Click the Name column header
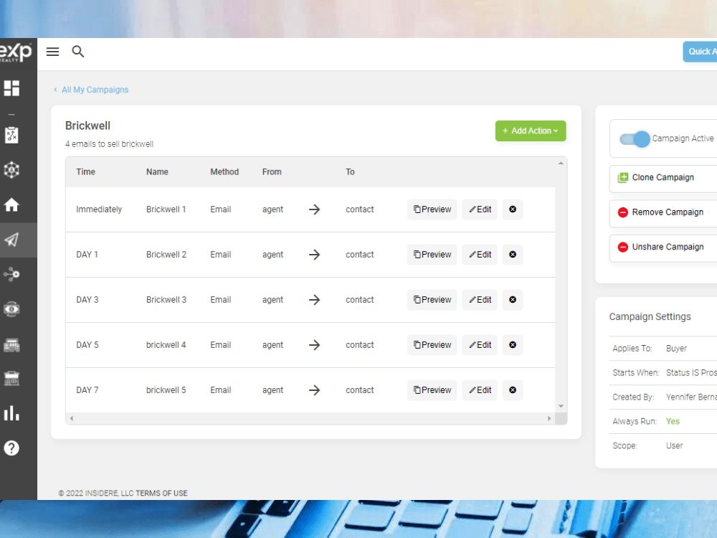717x538 pixels. pyautogui.click(x=157, y=172)
